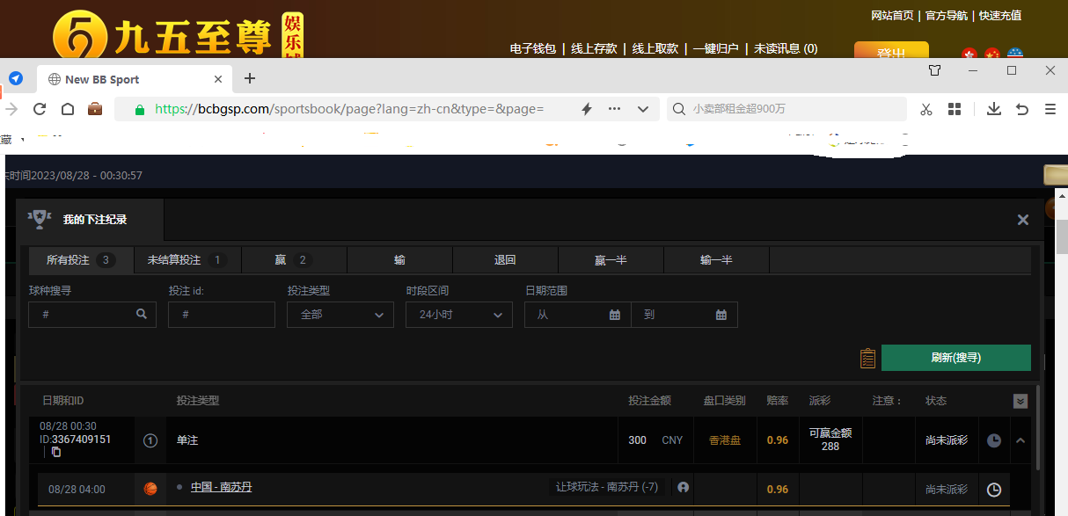Click the browser reload icon

pyautogui.click(x=40, y=109)
